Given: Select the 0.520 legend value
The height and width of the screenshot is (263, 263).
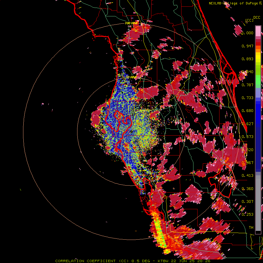Looking at the screenshot, I should (248, 150).
